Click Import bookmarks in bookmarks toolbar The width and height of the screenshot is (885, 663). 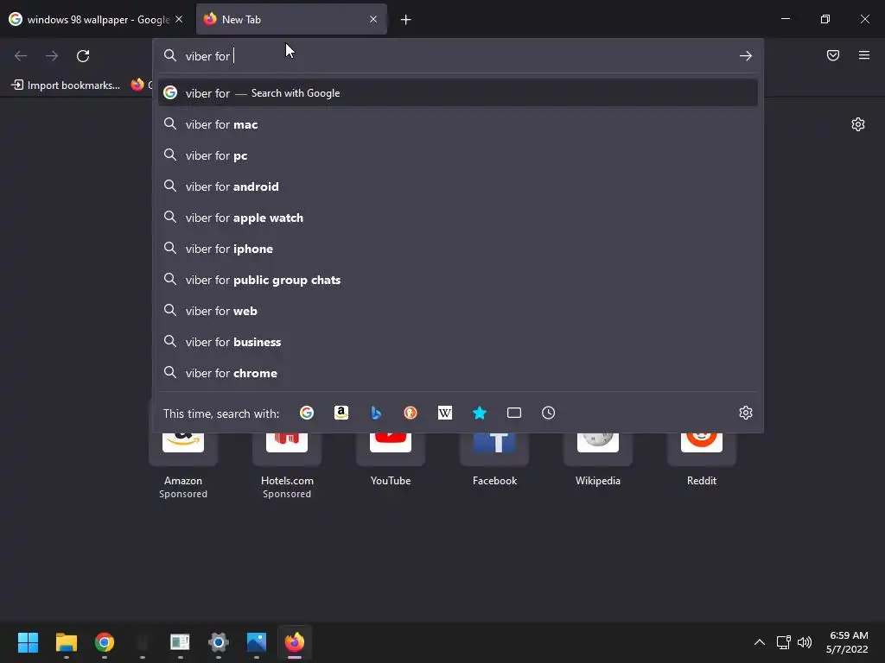click(x=66, y=85)
